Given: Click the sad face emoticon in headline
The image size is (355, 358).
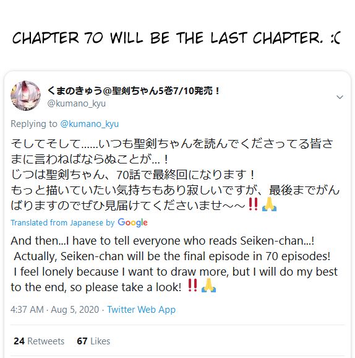Looking at the screenshot, I should click(336, 38).
